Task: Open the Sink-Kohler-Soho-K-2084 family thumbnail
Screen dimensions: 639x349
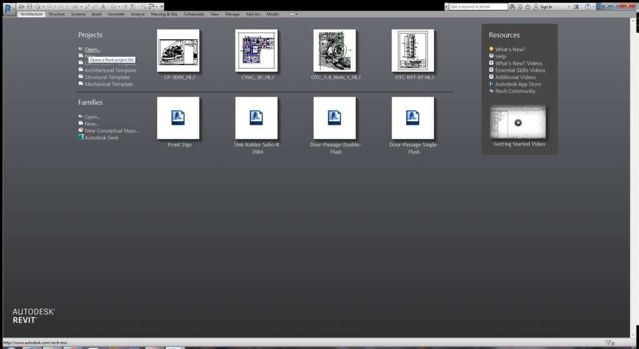Action: [x=256, y=118]
